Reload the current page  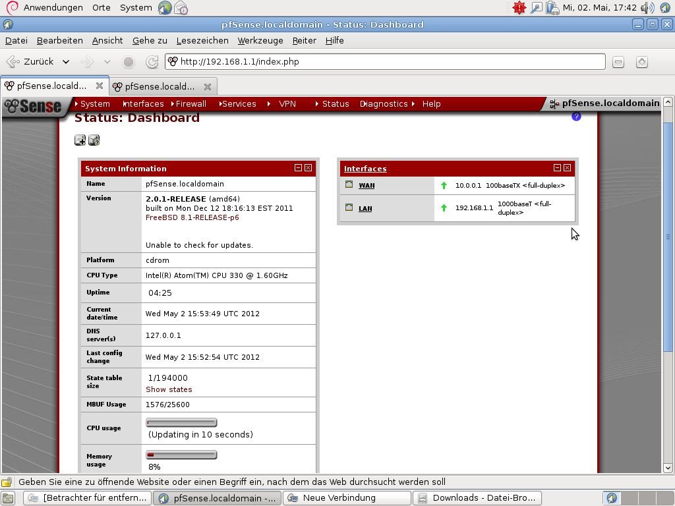pos(152,62)
